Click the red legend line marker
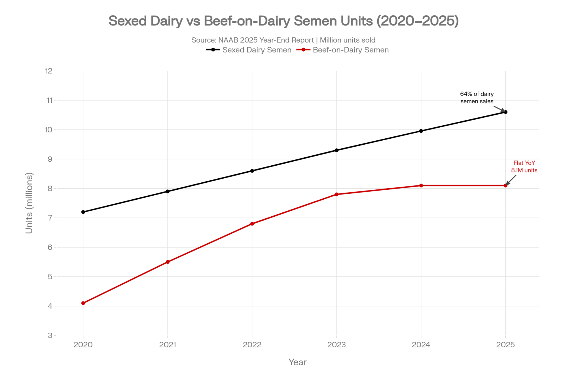This screenshot has height=378, width=567. point(303,50)
